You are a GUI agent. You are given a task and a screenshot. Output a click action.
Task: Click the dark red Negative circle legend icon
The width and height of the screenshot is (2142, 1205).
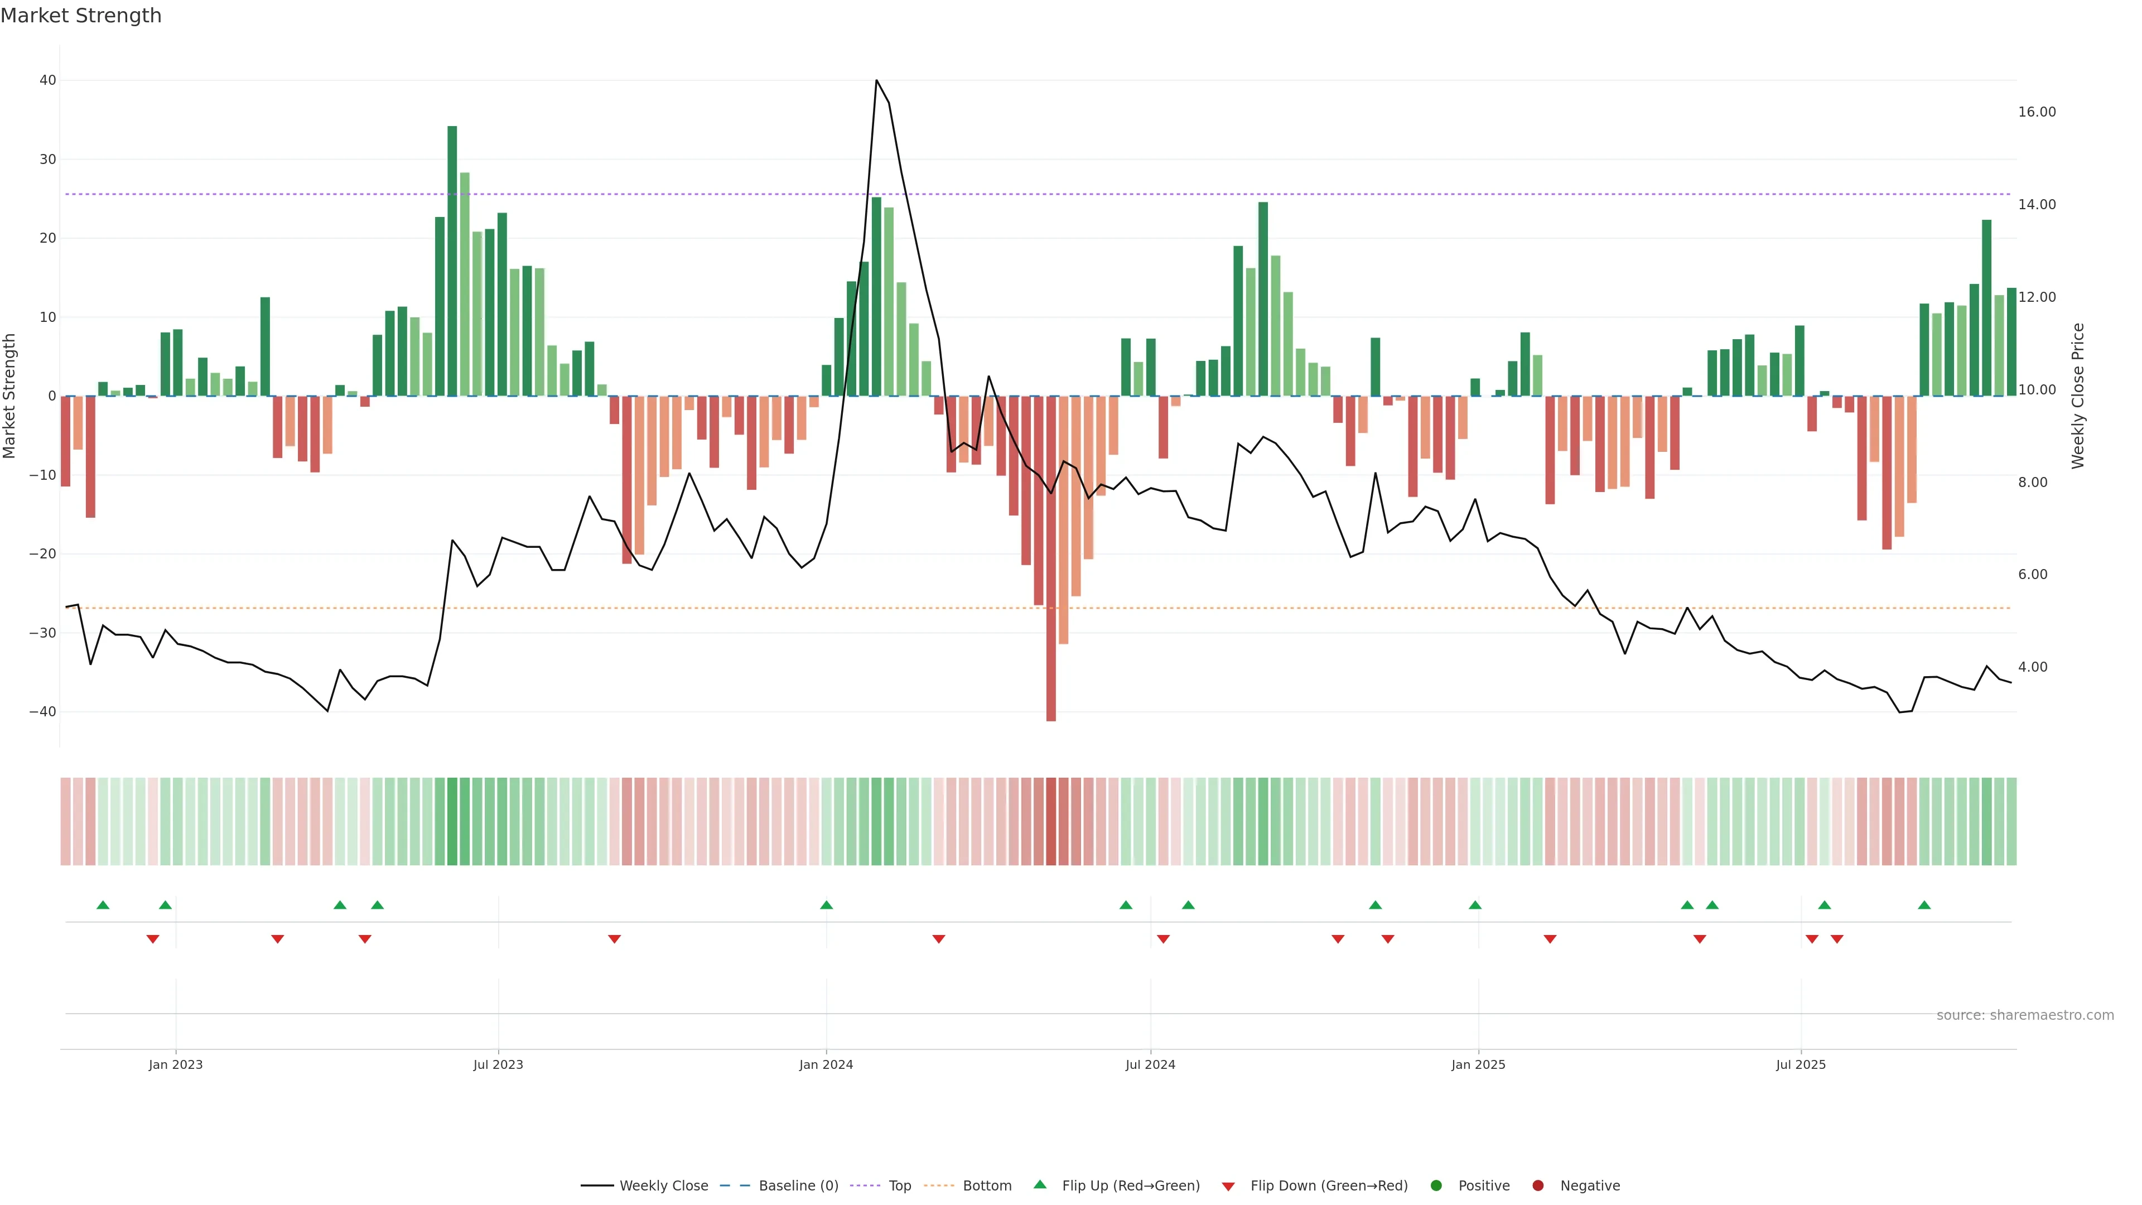(1537, 1186)
